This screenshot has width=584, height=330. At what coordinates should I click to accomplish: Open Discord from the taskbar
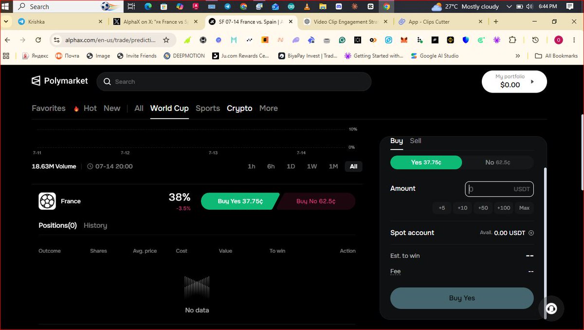[x=338, y=7]
